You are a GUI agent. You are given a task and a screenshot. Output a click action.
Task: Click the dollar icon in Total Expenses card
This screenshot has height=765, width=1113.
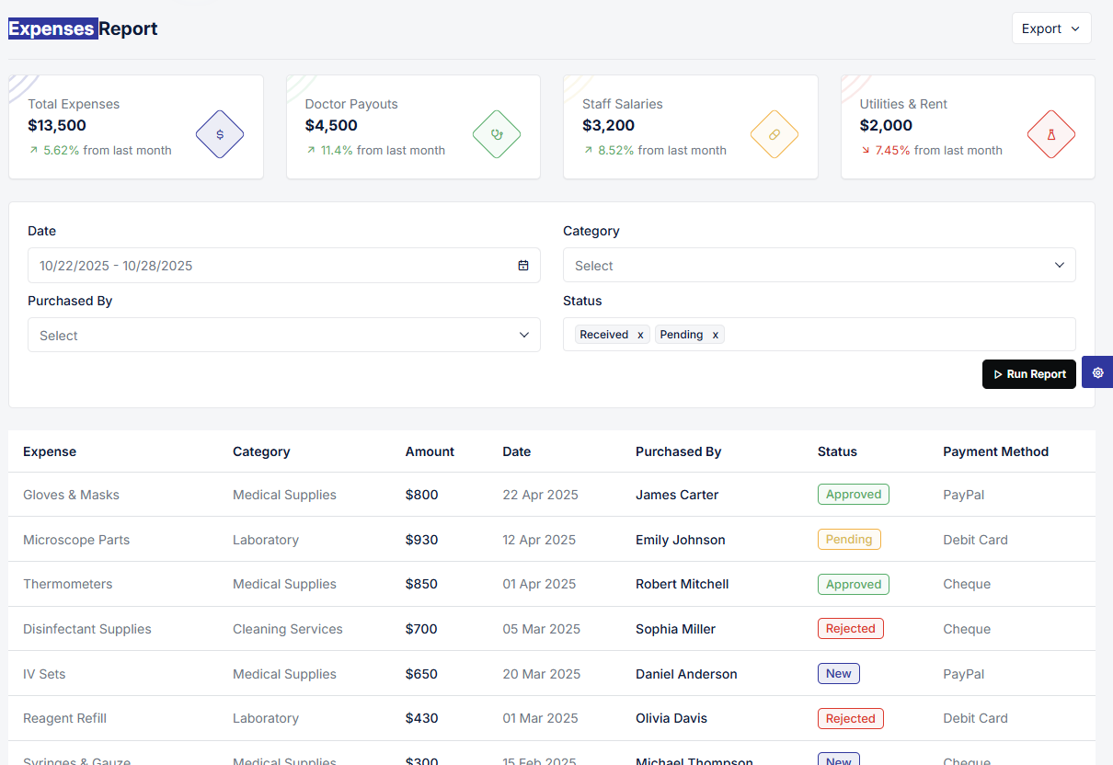220,134
